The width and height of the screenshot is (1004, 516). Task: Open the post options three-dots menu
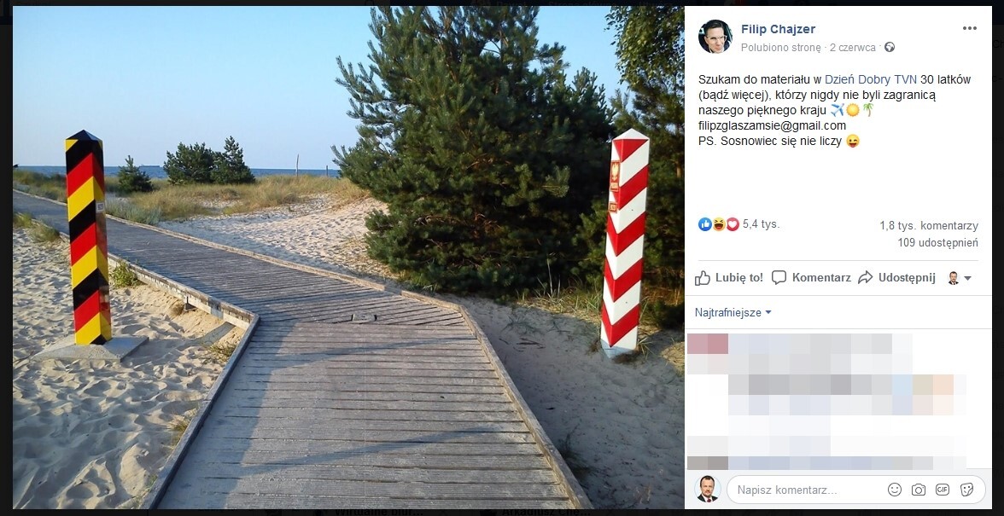tap(970, 29)
